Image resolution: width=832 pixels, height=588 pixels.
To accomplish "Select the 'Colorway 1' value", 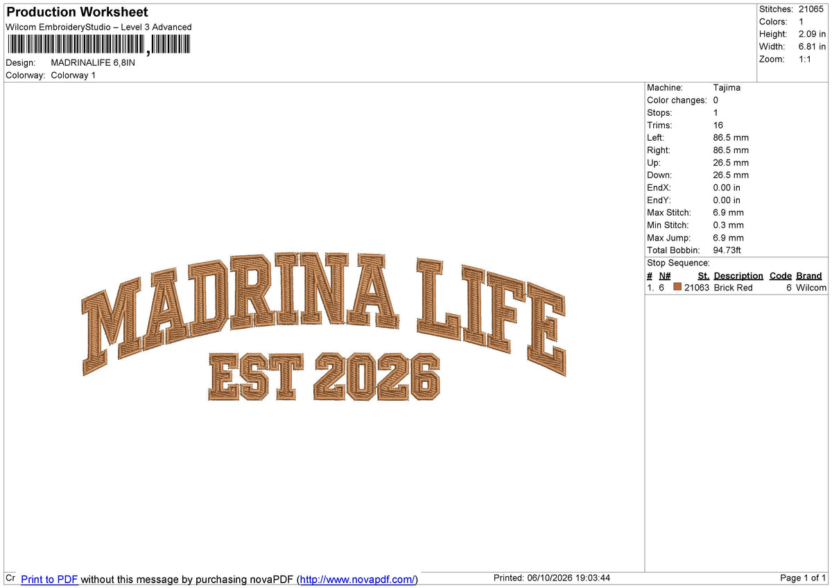I will (x=73, y=75).
